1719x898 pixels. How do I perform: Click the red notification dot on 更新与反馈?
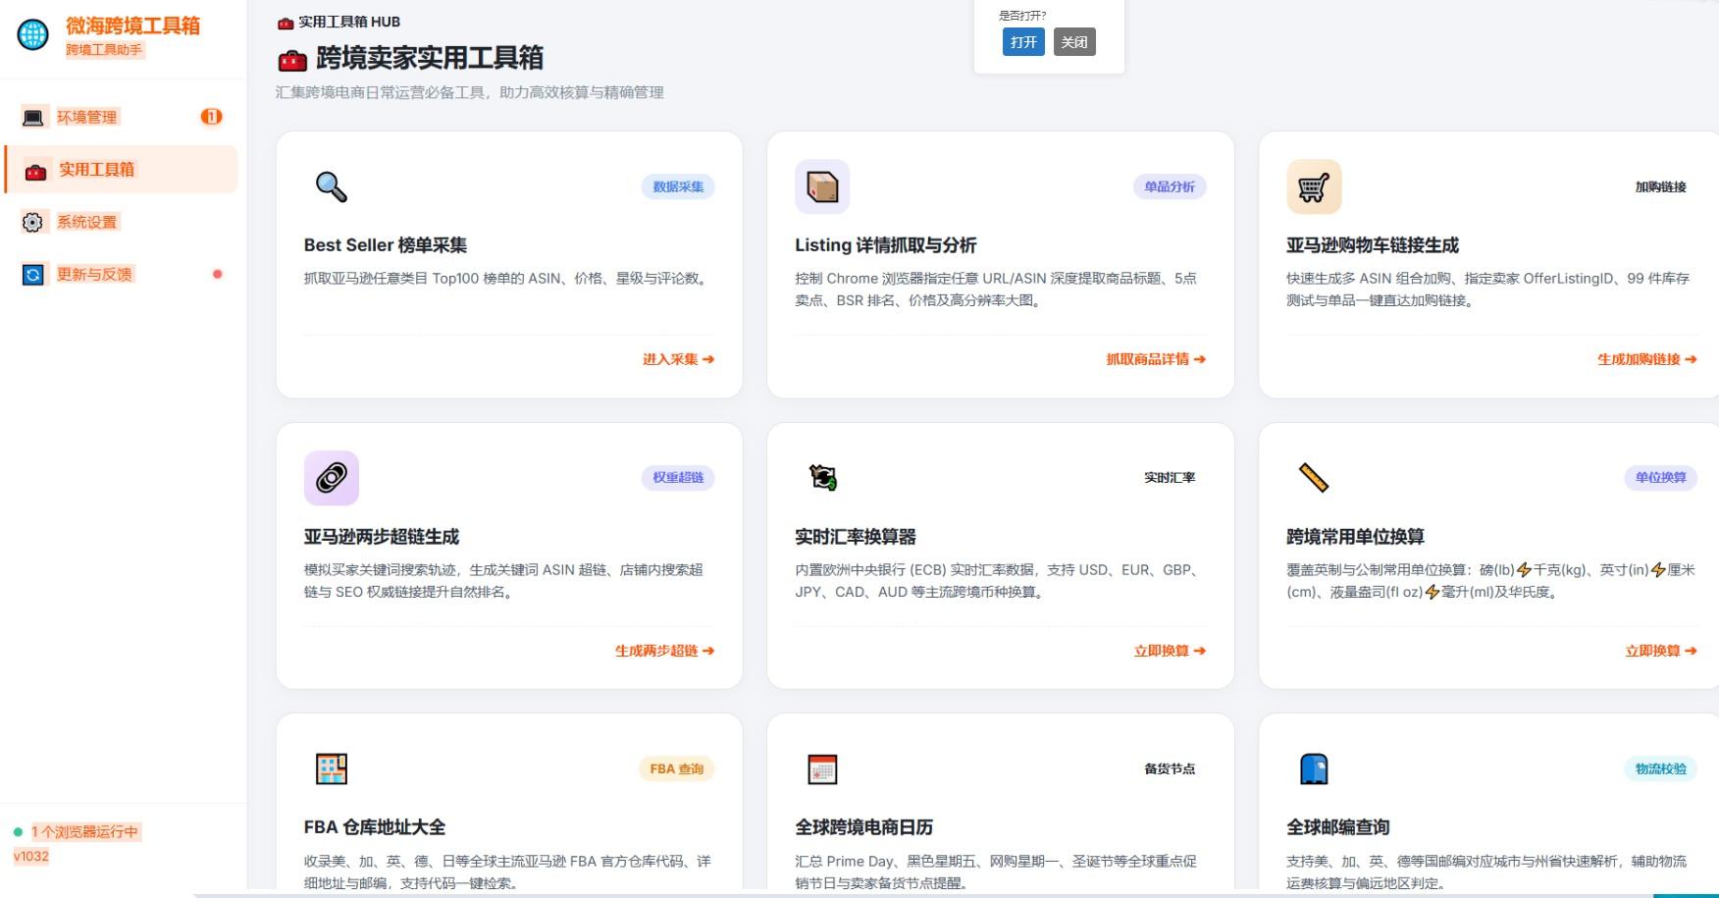coord(218,274)
